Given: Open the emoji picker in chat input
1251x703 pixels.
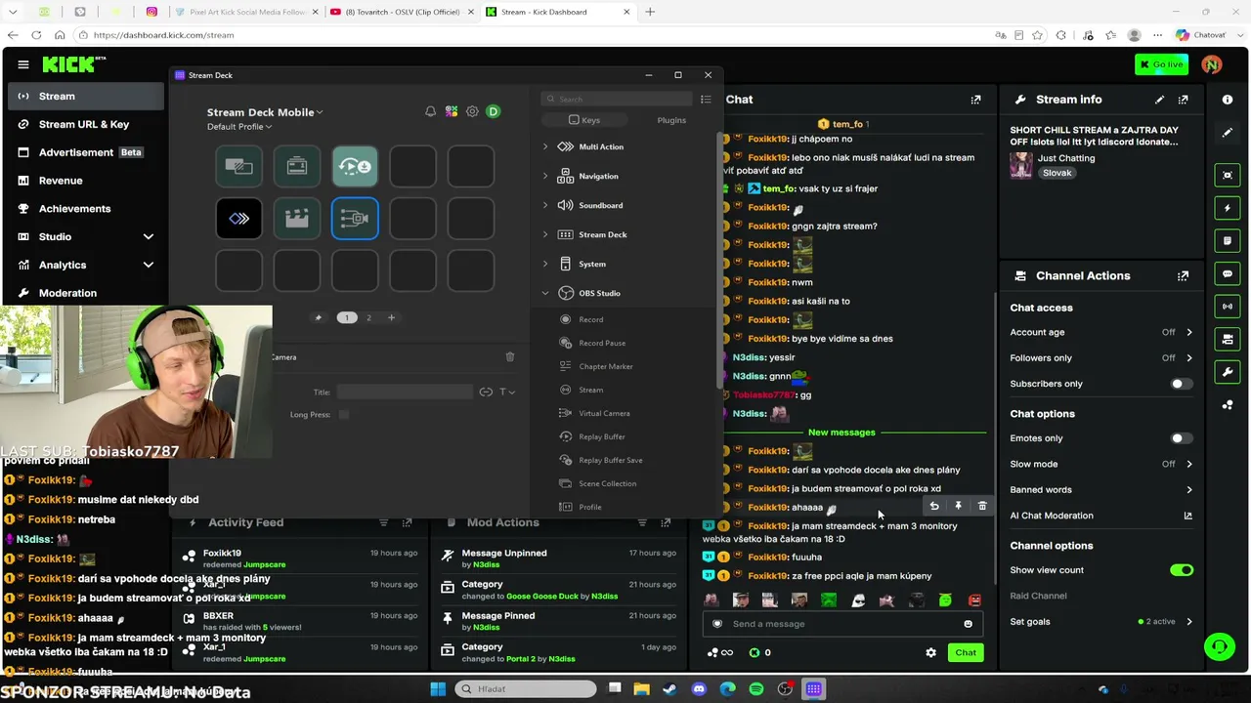Looking at the screenshot, I should click(x=969, y=624).
